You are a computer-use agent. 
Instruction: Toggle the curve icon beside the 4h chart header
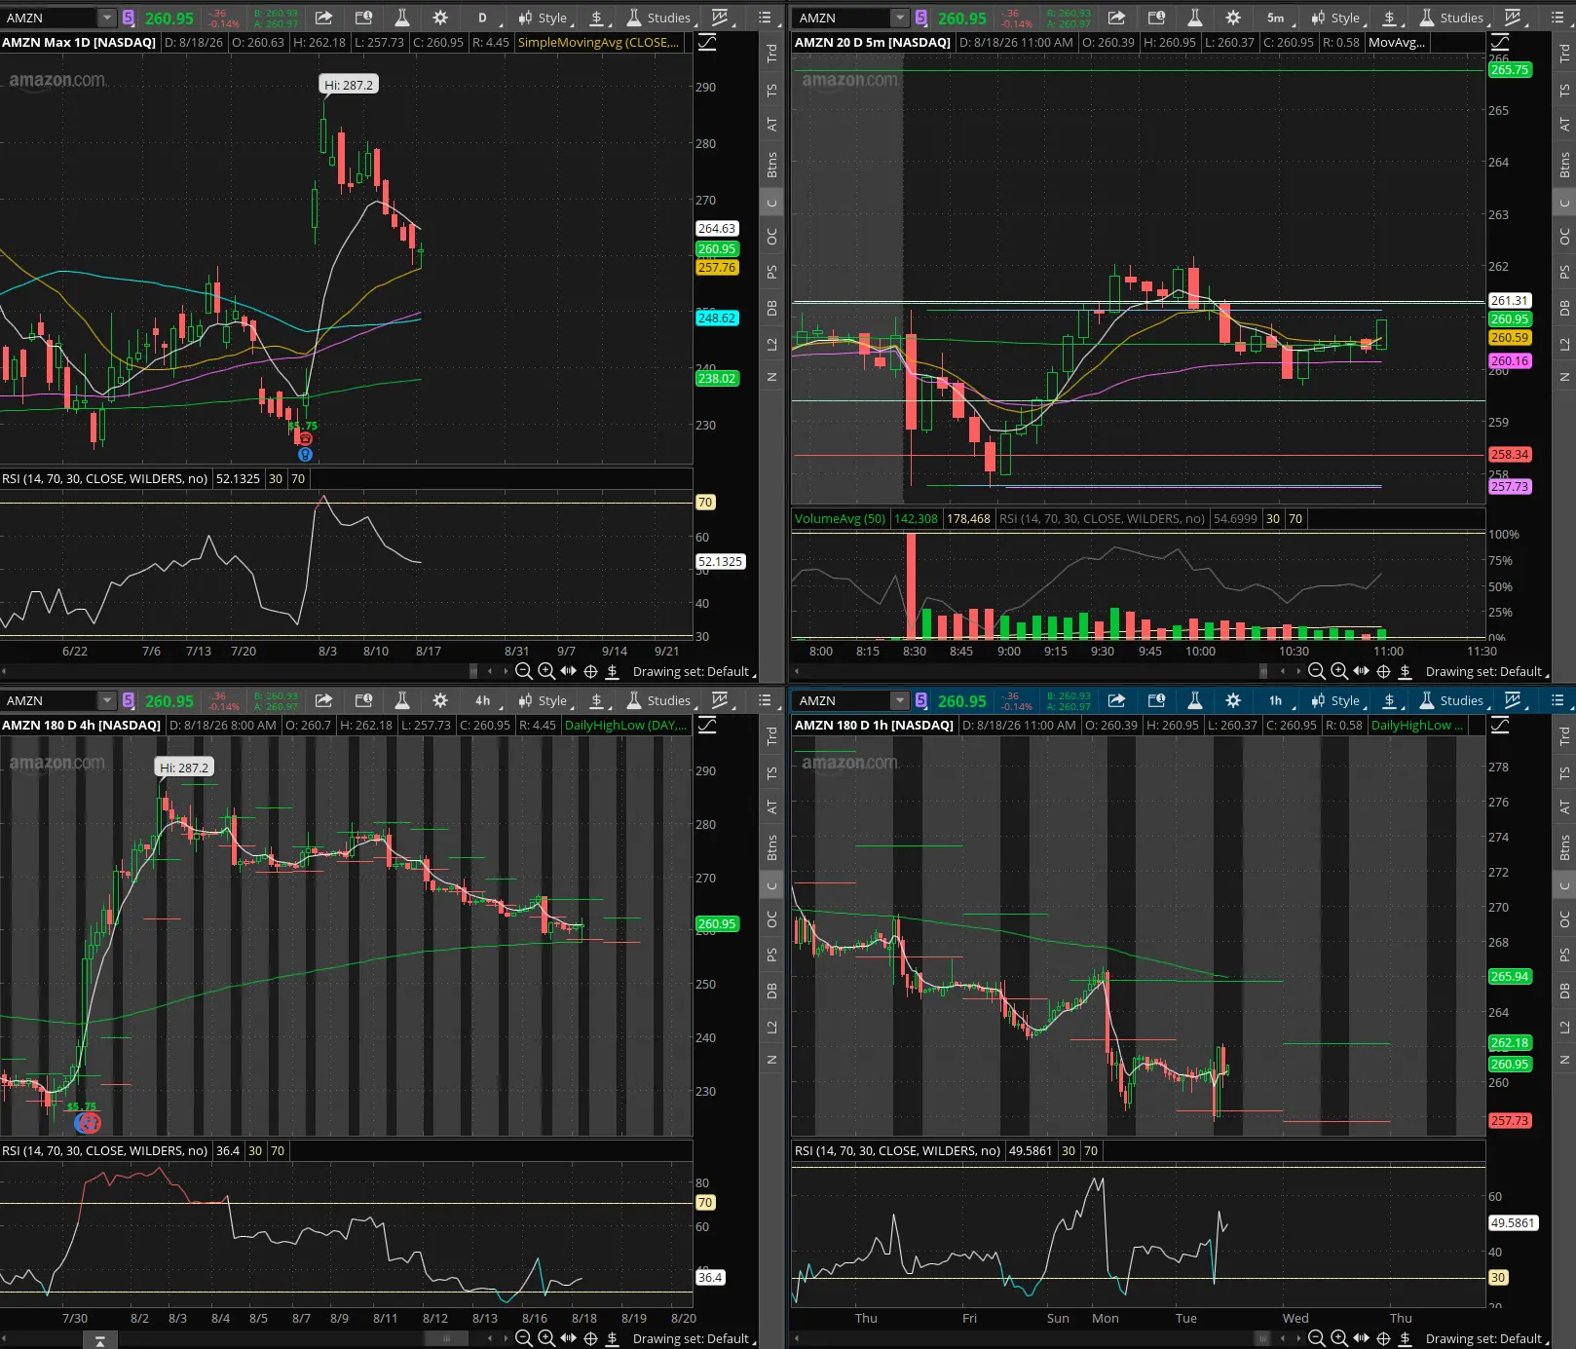pyautogui.click(x=707, y=725)
